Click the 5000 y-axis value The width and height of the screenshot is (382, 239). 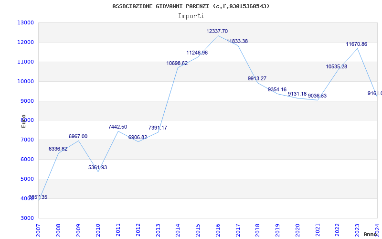coord(27,179)
